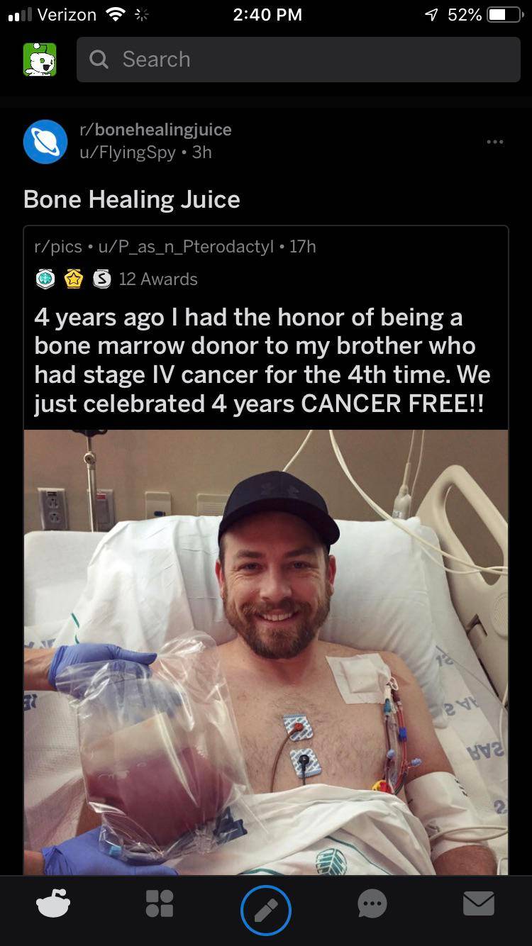Open the hospital photo thumbnail
This screenshot has height=946, width=532.
pyautogui.click(x=266, y=651)
